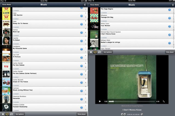Tap the blue arrow beside 'O Fortuna
The image size is (175, 116).
(x=81, y=58)
